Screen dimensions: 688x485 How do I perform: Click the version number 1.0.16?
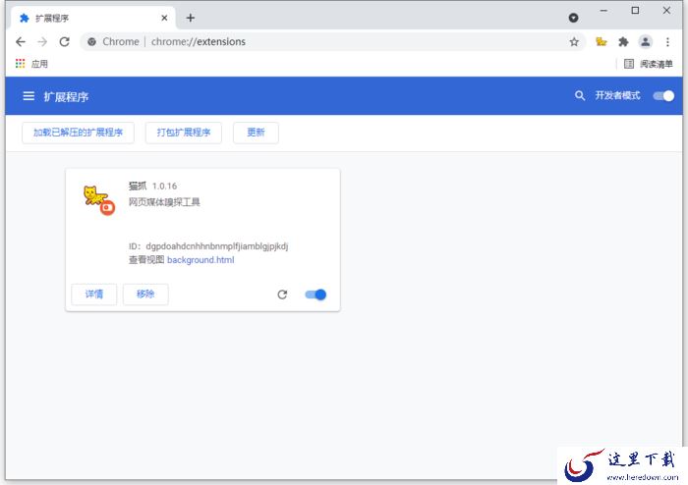click(164, 187)
